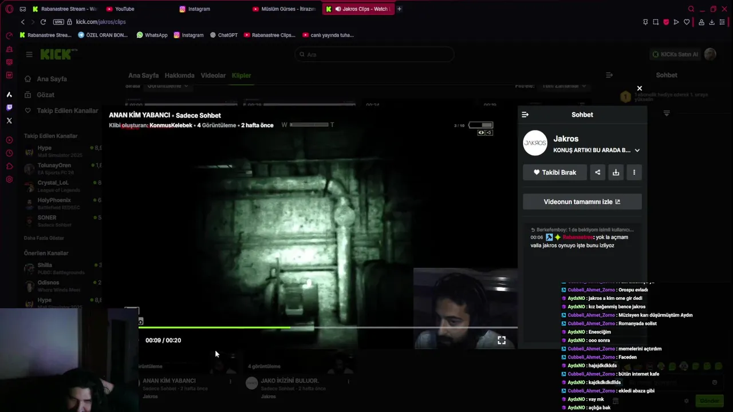This screenshot has width=733, height=412.
Task: Go back with browser back arrow
Action: [23, 22]
